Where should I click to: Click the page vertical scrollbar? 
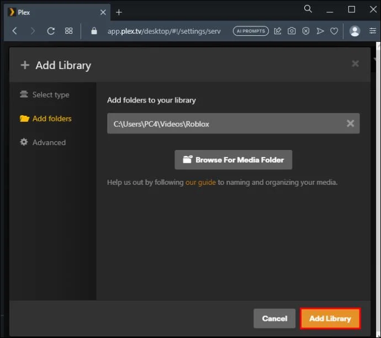[x=378, y=189]
